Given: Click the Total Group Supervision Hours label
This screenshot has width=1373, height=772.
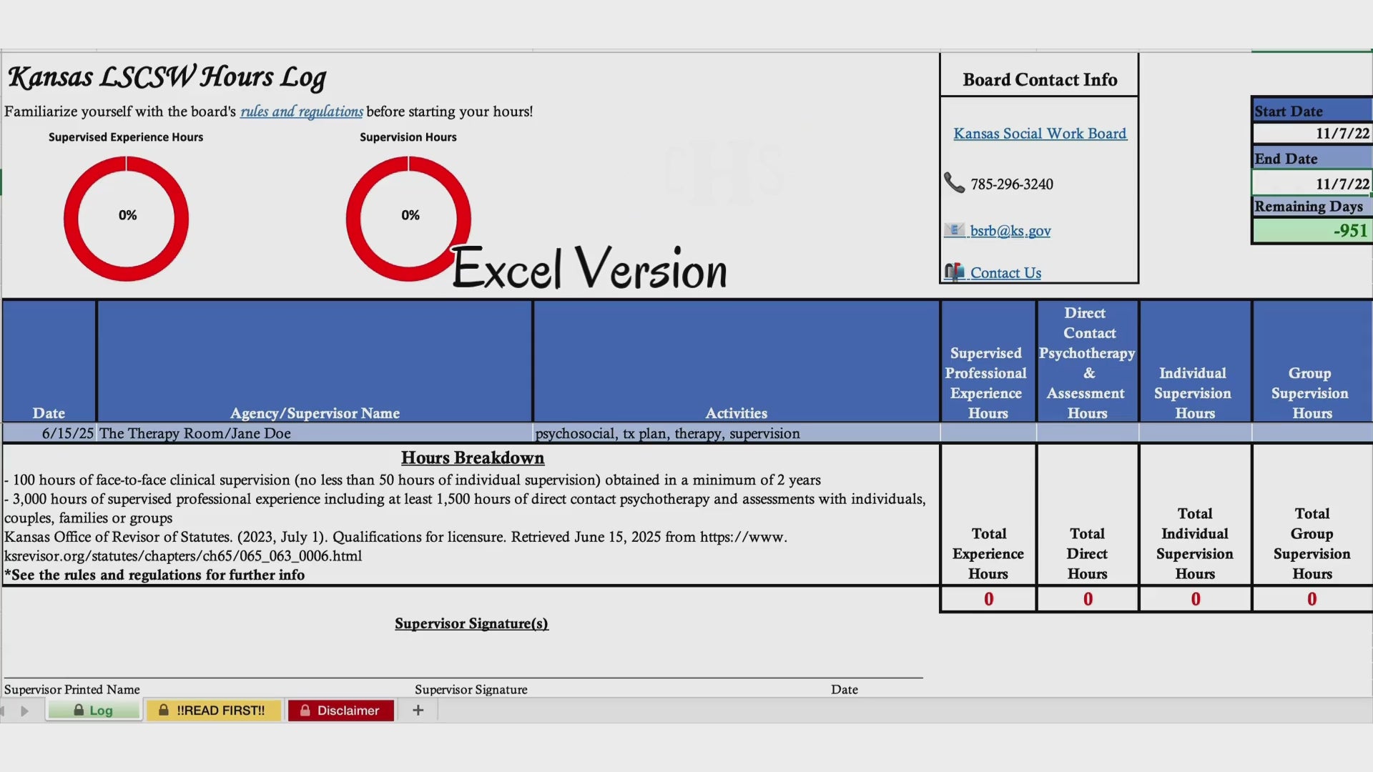Looking at the screenshot, I should [x=1312, y=544].
